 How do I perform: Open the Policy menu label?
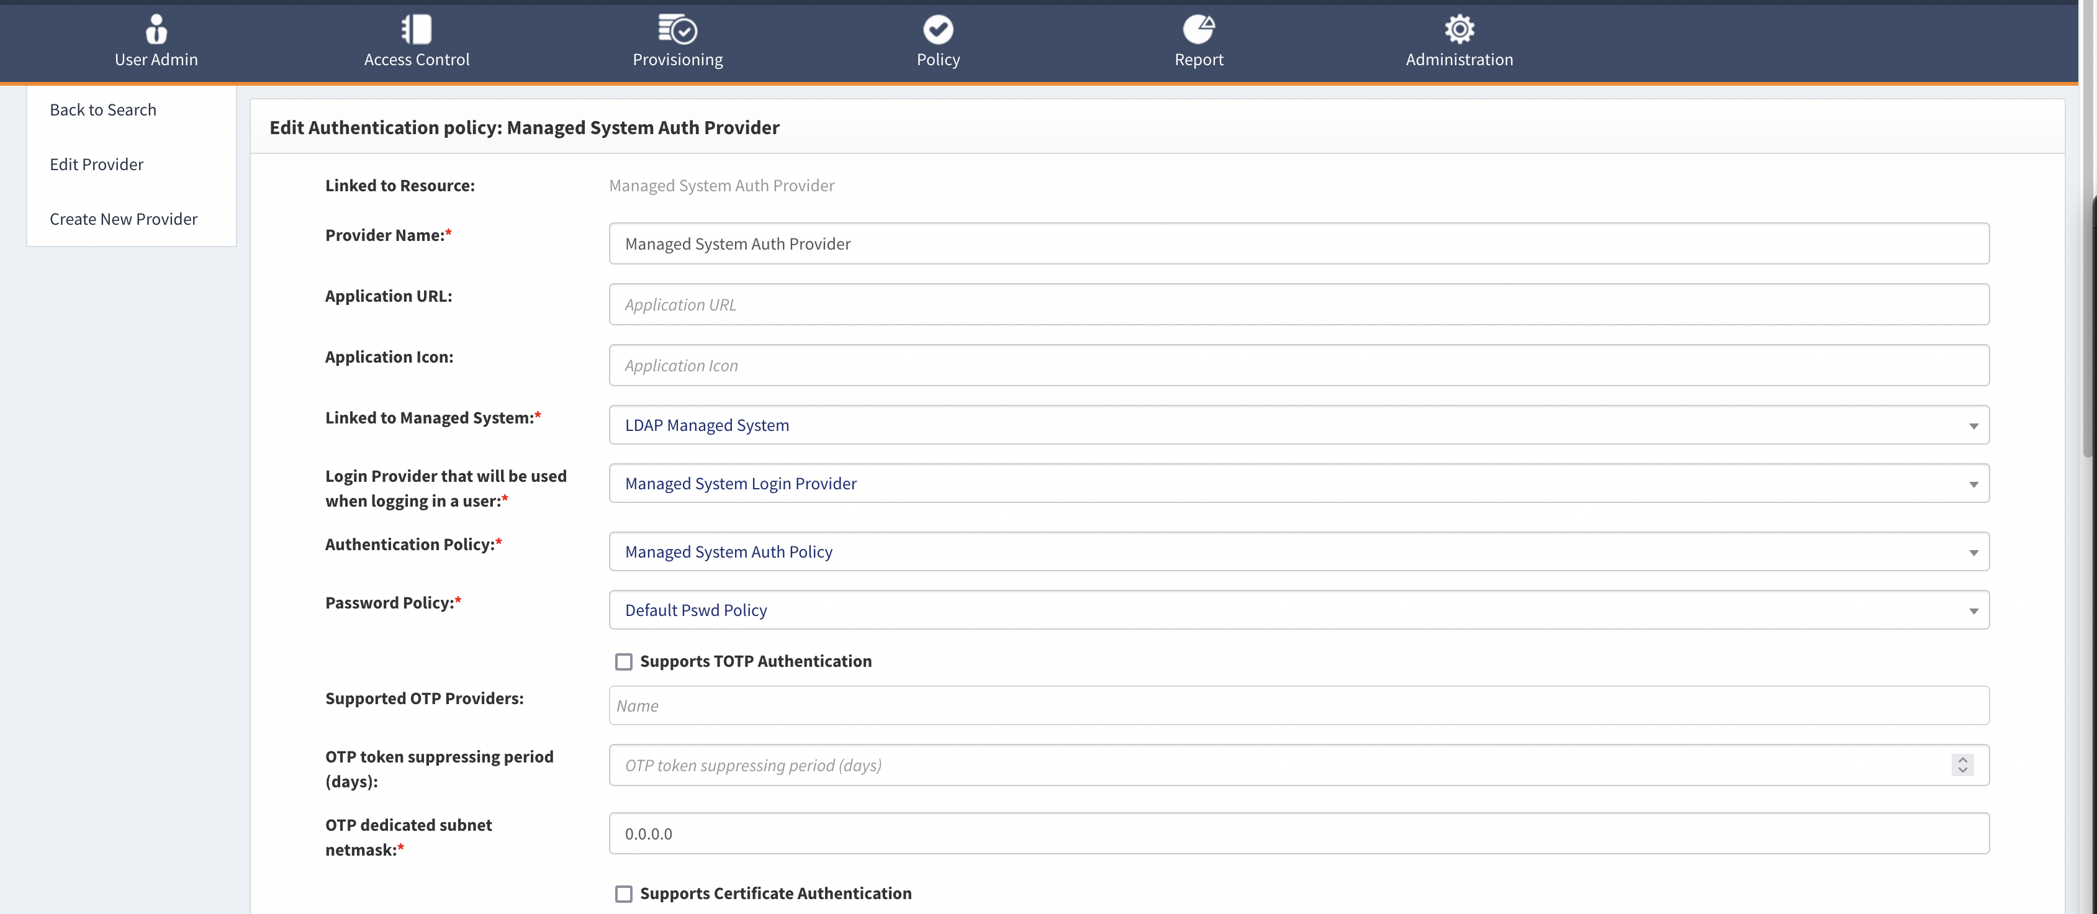(x=938, y=60)
